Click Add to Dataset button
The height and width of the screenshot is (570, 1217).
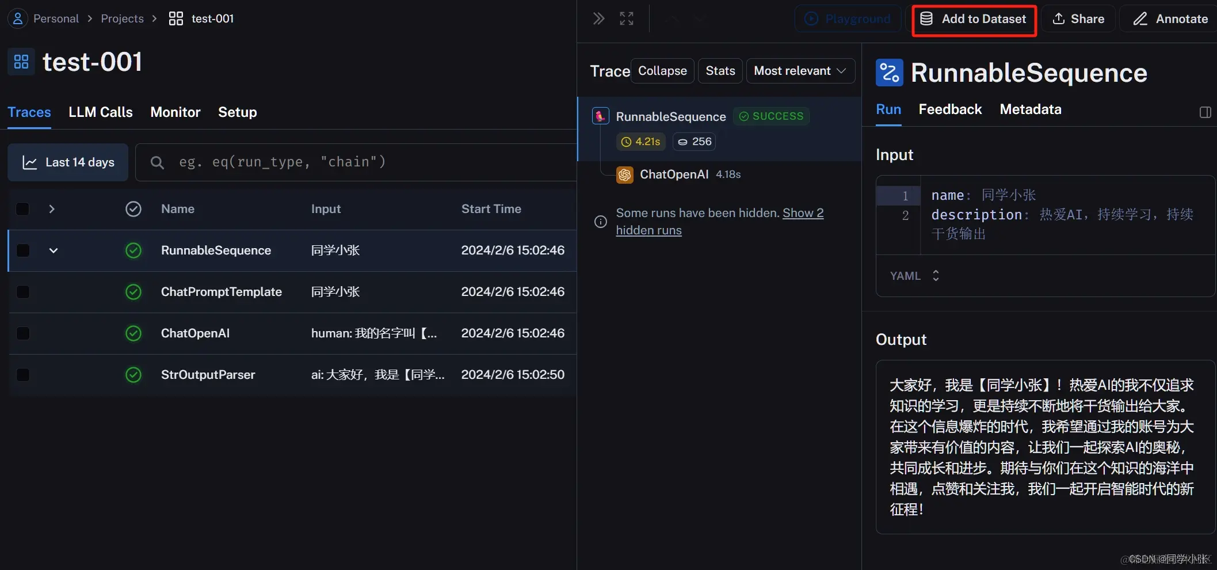pyautogui.click(x=974, y=19)
